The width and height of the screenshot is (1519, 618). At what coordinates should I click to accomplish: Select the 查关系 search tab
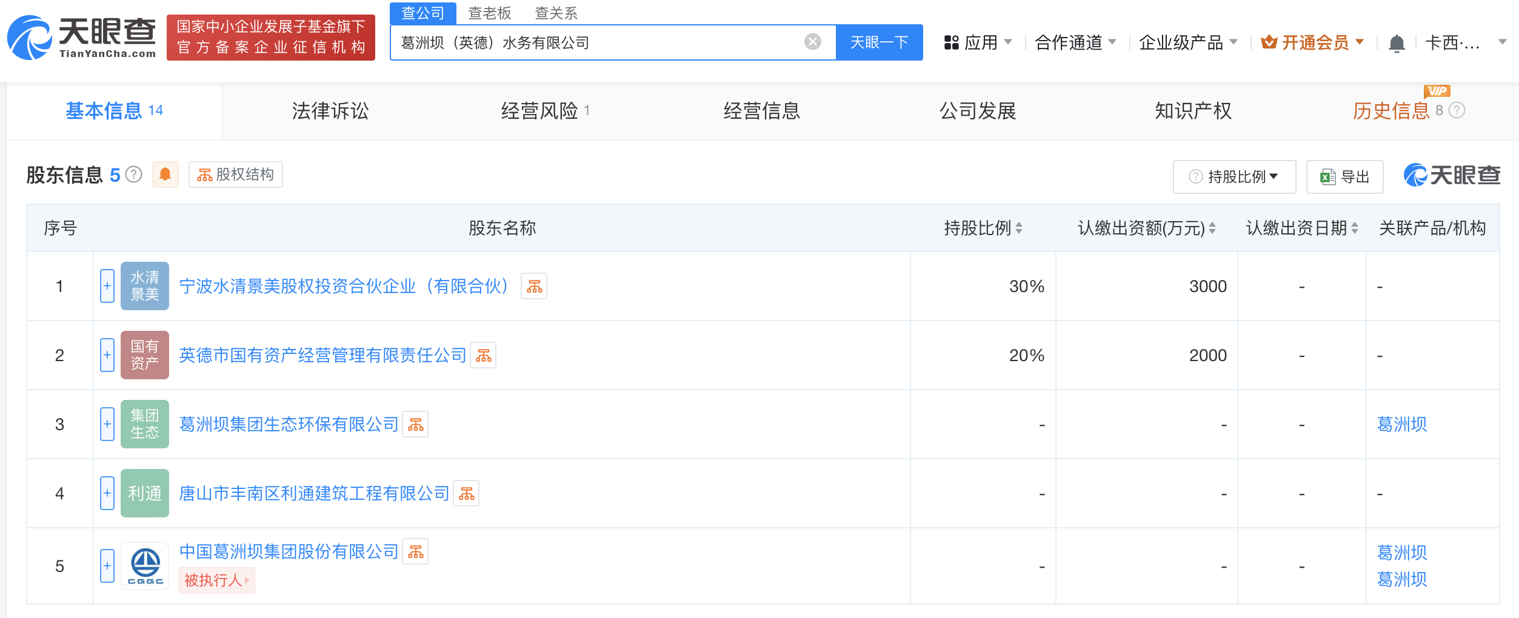[556, 13]
